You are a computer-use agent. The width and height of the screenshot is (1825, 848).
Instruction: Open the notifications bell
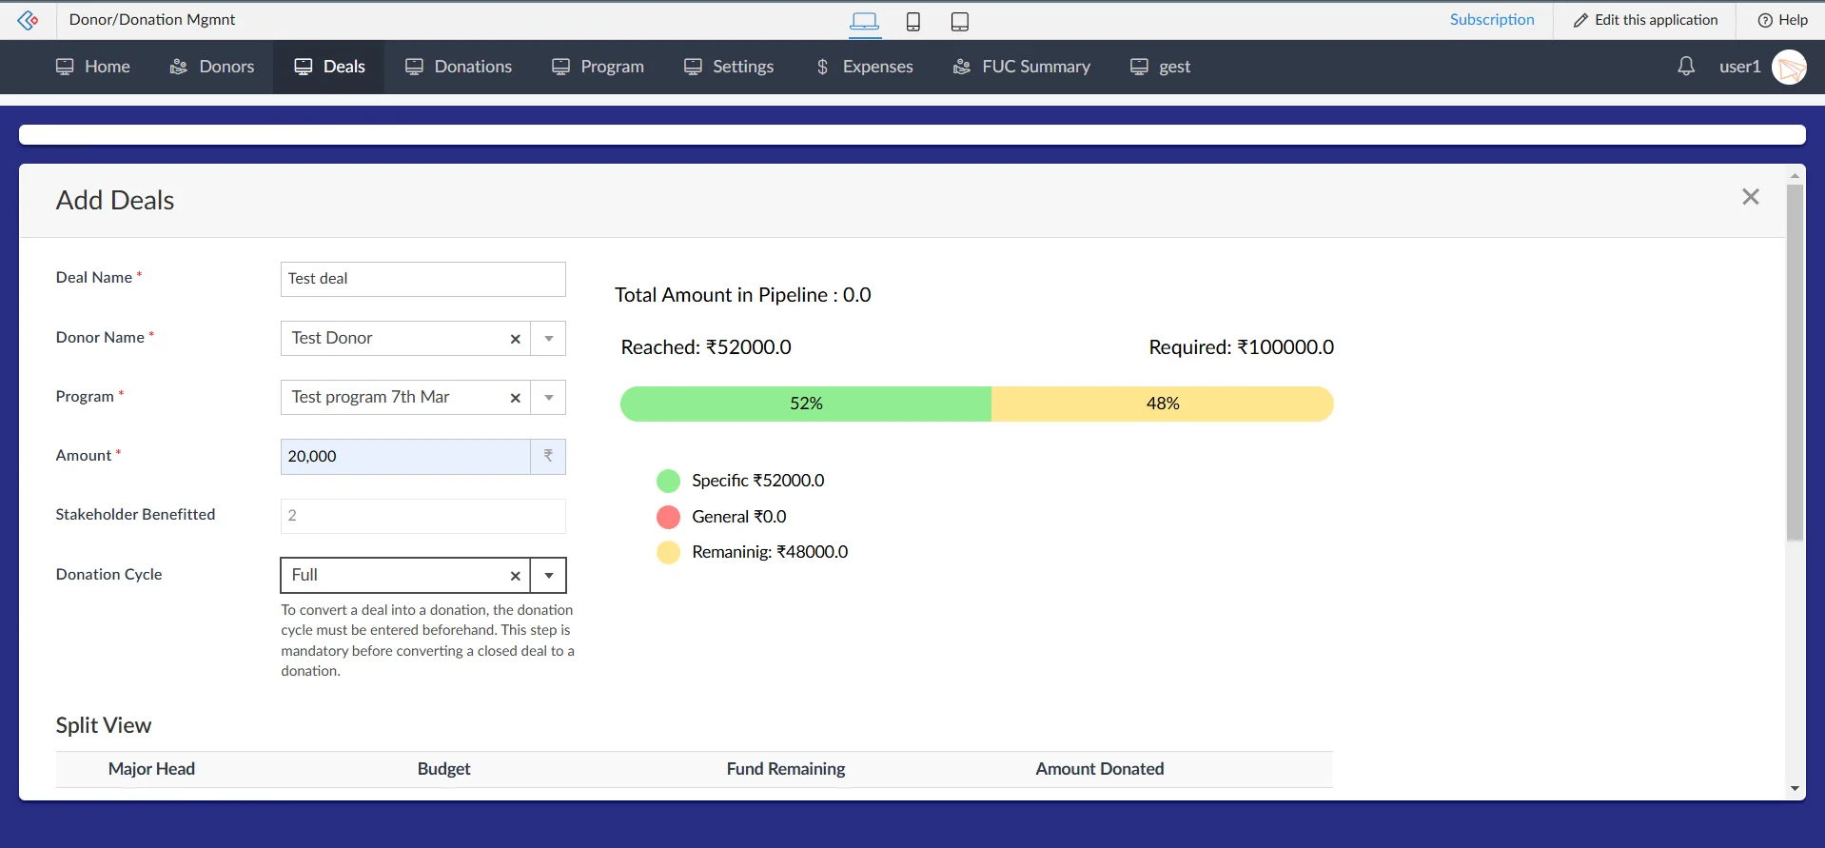coord(1686,66)
